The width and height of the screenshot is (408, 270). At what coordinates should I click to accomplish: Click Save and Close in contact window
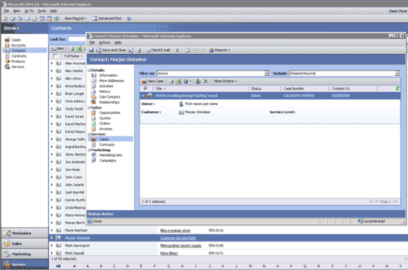[111, 50]
